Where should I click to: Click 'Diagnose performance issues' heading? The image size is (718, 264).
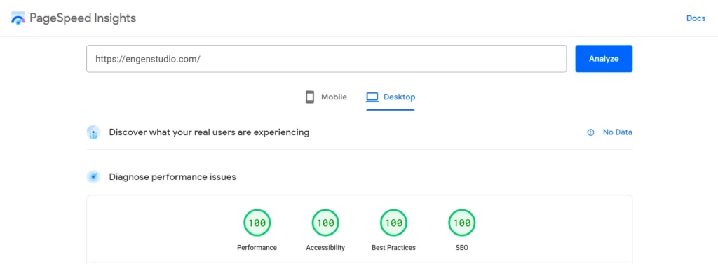[172, 176]
